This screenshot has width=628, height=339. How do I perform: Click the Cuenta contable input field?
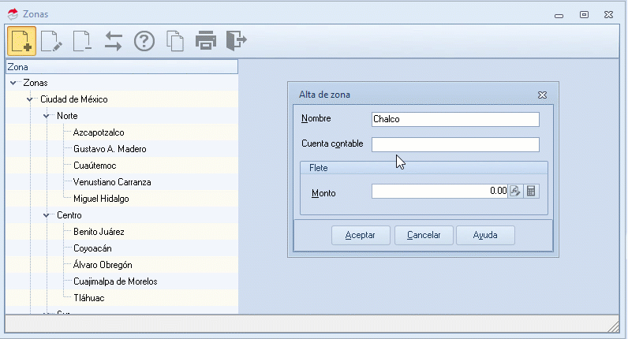pos(454,144)
